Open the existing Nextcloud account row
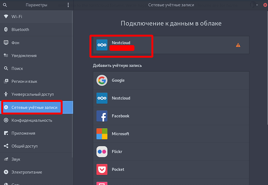Image resolution: width=268 pixels, height=185 pixels. coord(171,45)
